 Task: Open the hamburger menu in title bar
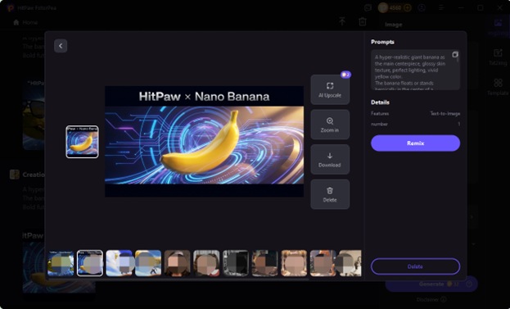click(x=441, y=8)
